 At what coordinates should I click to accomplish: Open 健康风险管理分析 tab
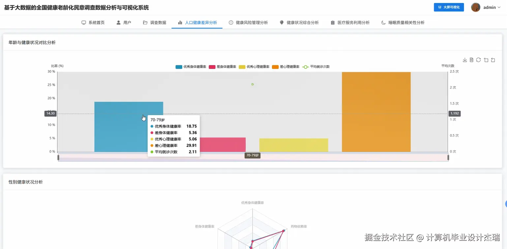coord(248,23)
